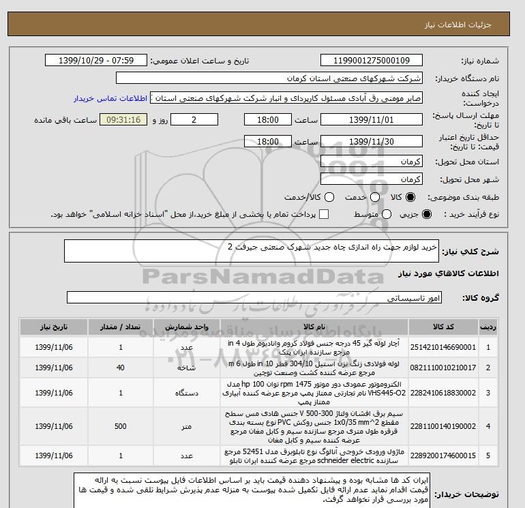Click unit متر in row 4
This screenshot has height=508, width=525.
click(x=187, y=426)
